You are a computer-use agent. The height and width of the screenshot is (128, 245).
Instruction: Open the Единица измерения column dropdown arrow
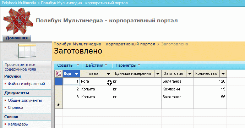158,74
